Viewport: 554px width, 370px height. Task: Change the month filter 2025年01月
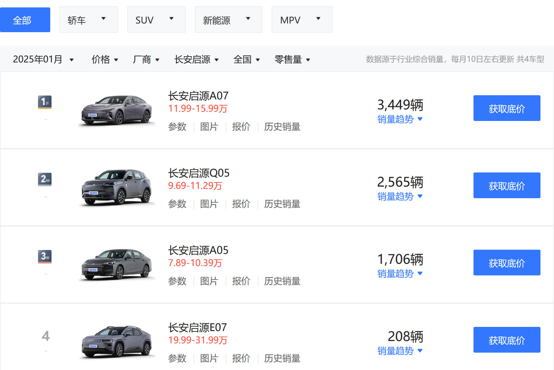pyautogui.click(x=43, y=60)
